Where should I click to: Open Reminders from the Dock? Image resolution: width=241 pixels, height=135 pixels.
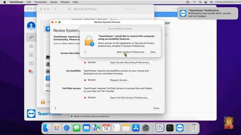(x=116, y=127)
